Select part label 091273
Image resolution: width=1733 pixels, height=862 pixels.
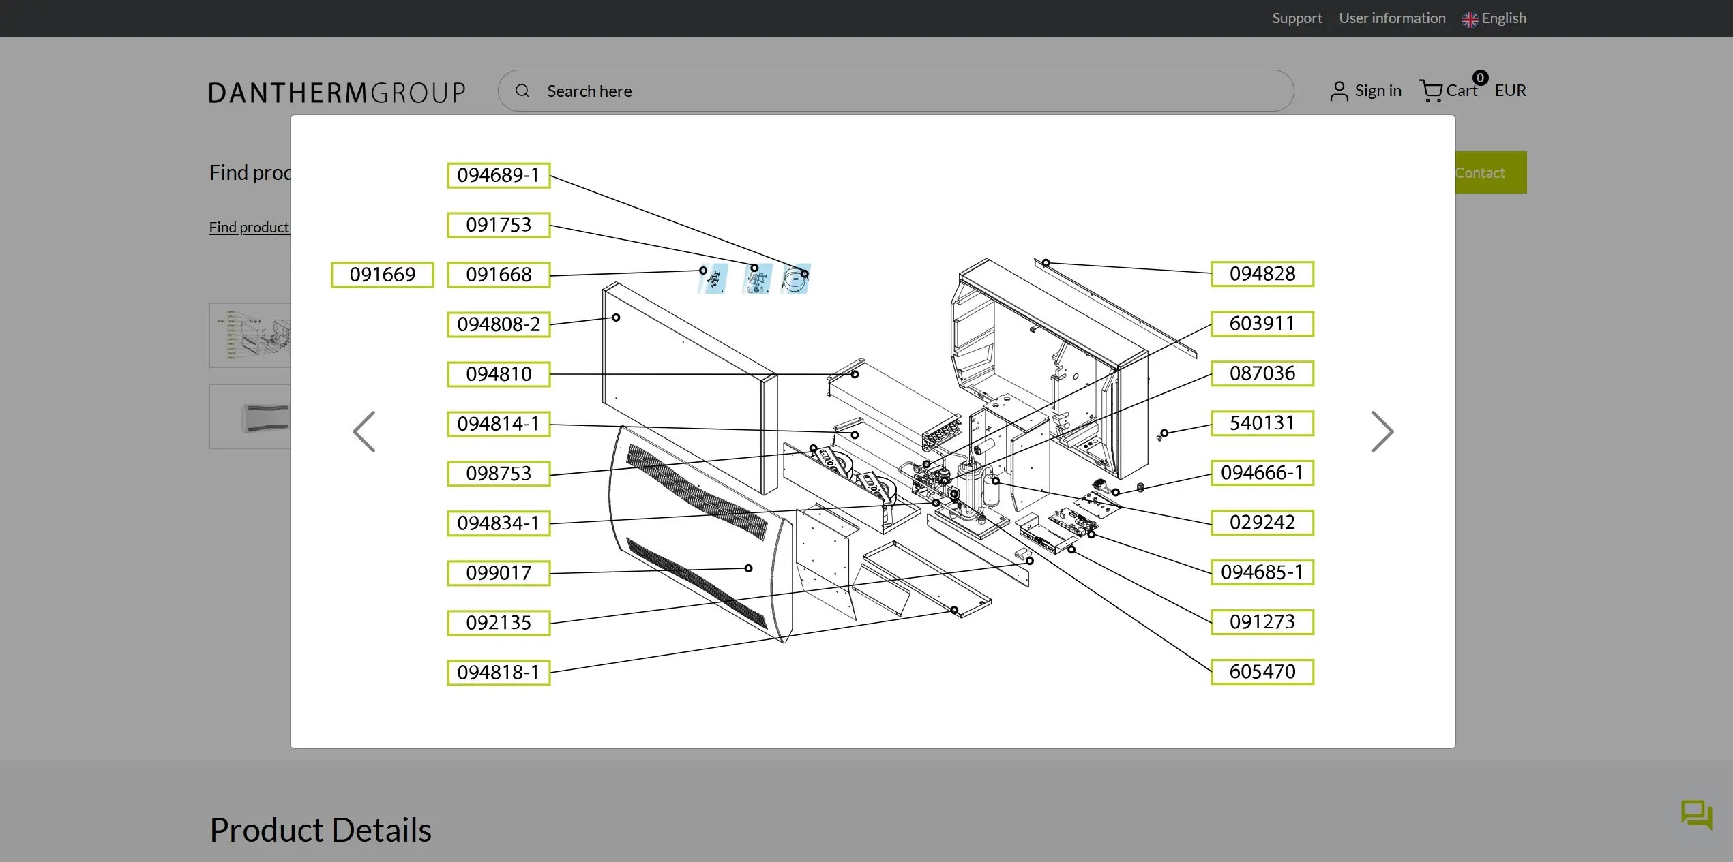[x=1262, y=622]
